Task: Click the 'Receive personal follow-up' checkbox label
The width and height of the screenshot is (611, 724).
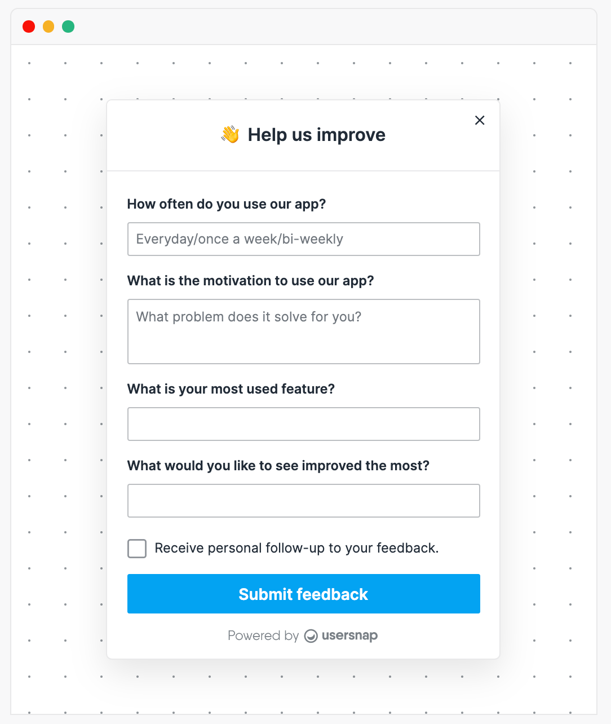Action: pyautogui.click(x=296, y=548)
